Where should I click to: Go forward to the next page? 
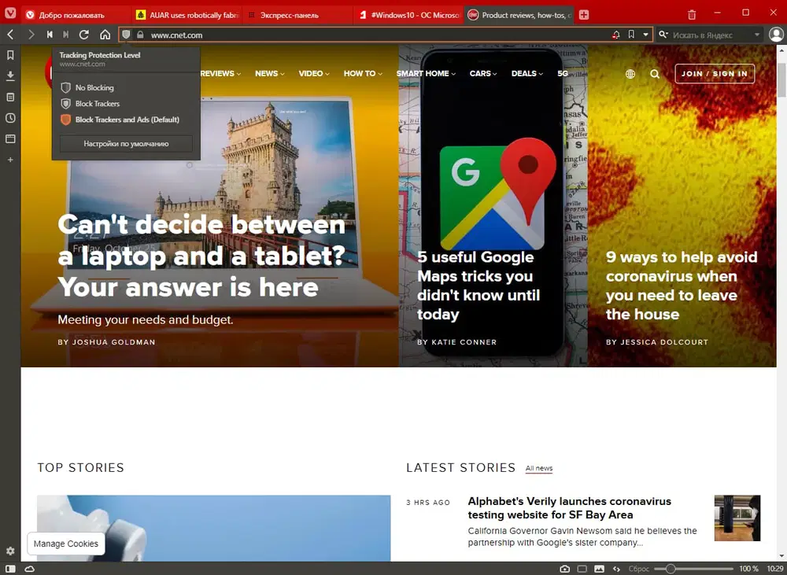pyautogui.click(x=31, y=35)
